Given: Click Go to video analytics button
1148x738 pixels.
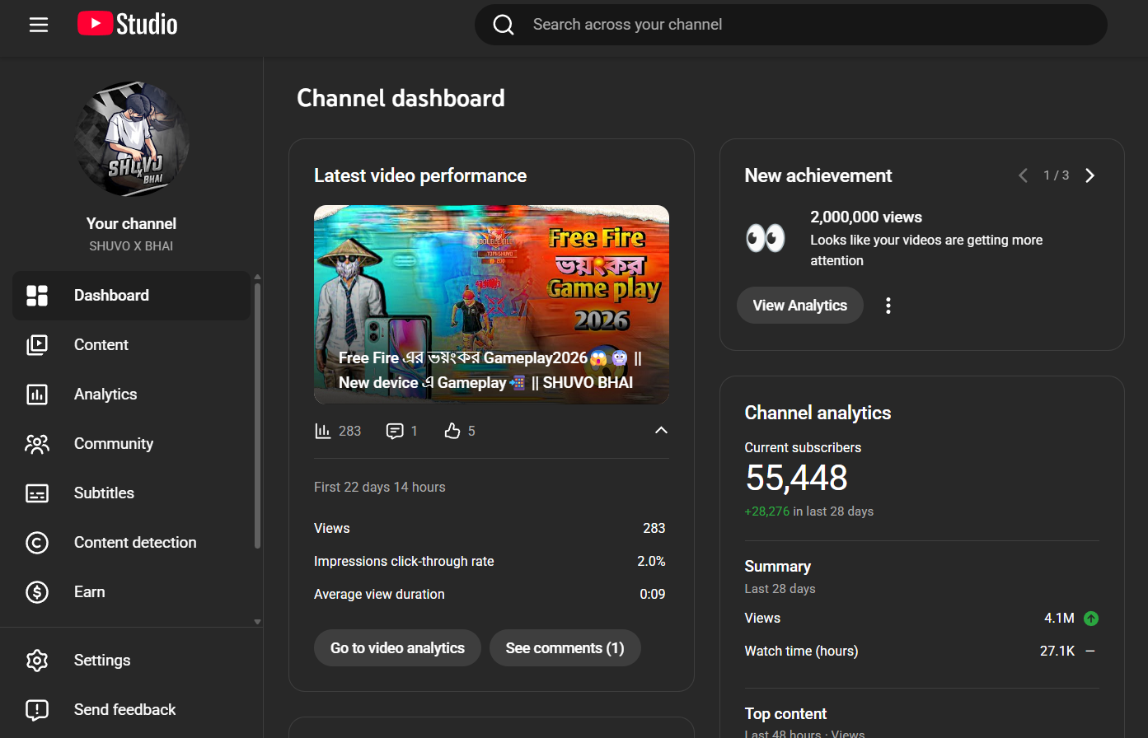Looking at the screenshot, I should click(x=397, y=648).
